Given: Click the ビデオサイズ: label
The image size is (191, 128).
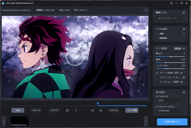Looking at the screenshot, I should tap(162, 97).
